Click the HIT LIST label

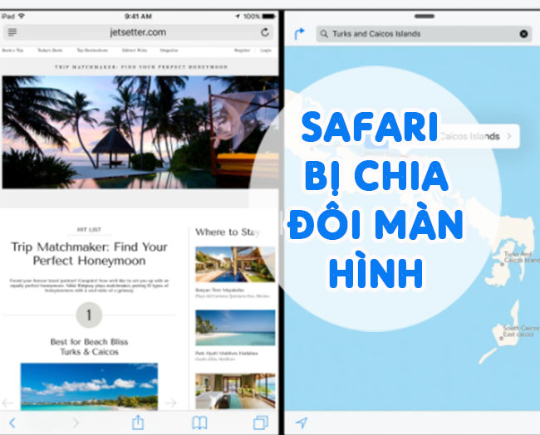coord(89,230)
